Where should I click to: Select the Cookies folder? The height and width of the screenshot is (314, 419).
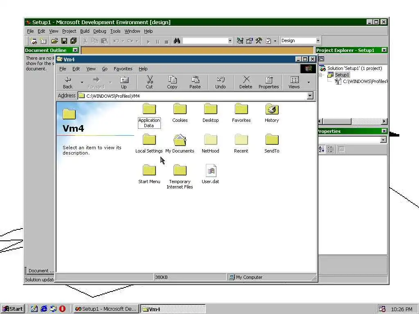click(180, 113)
